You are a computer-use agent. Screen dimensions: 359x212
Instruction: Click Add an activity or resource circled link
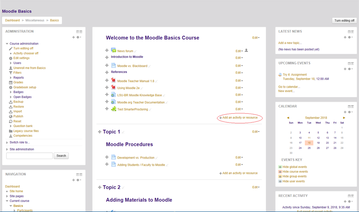[x=240, y=118]
